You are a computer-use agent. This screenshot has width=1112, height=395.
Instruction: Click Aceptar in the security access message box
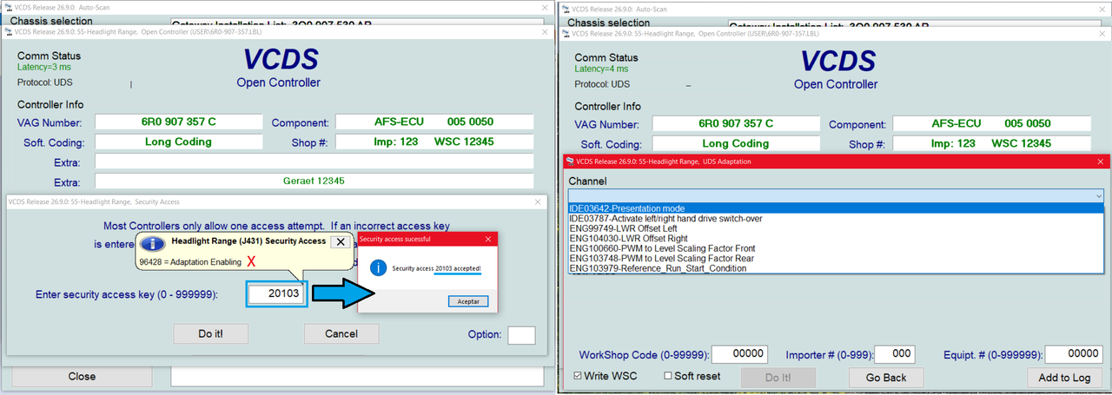pos(469,302)
